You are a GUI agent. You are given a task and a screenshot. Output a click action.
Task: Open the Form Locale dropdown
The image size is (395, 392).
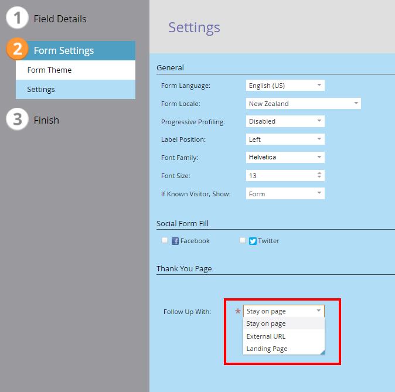pyautogui.click(x=303, y=104)
